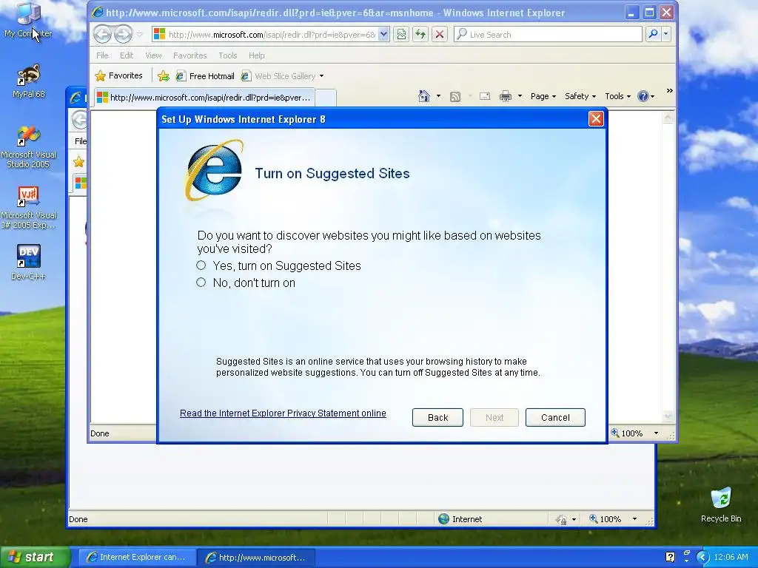Expand the Home button dropdown arrow
Screen dimensions: 758x568
438,96
